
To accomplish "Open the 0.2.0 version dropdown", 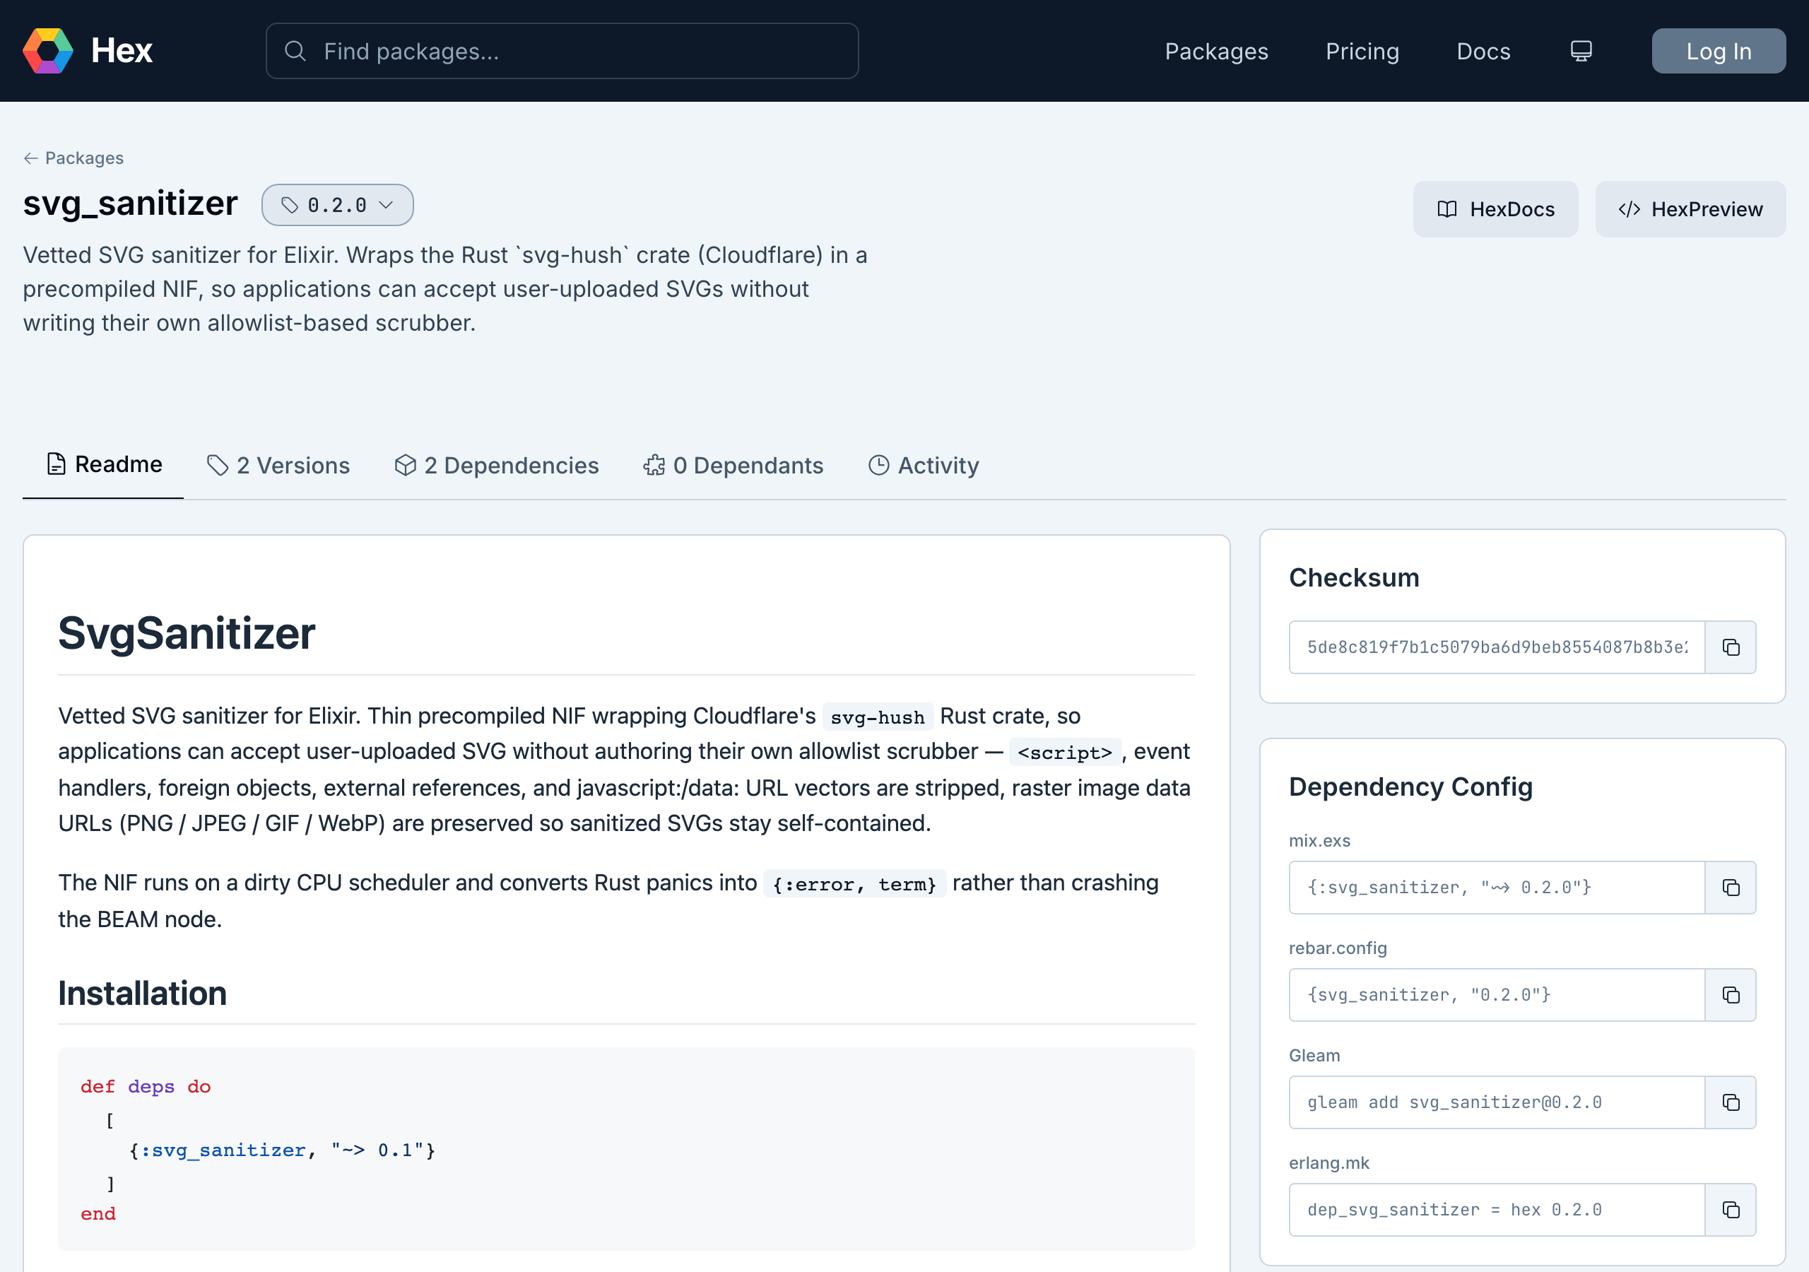I will 337,205.
